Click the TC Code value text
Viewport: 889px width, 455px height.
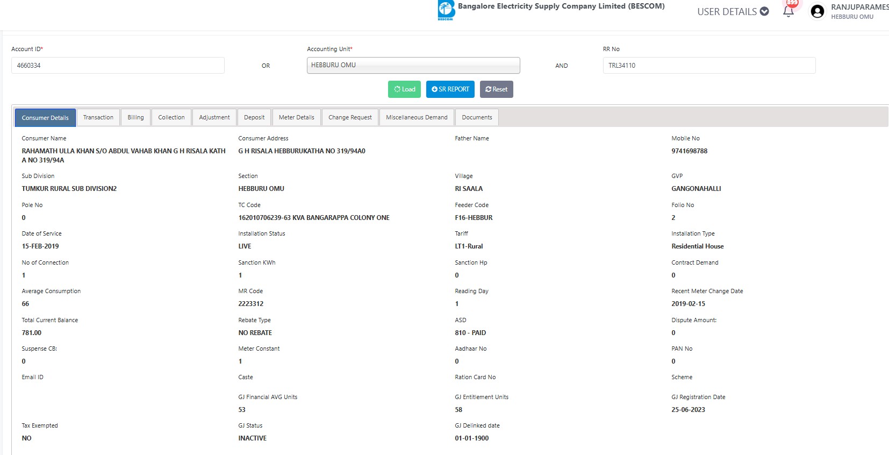314,218
